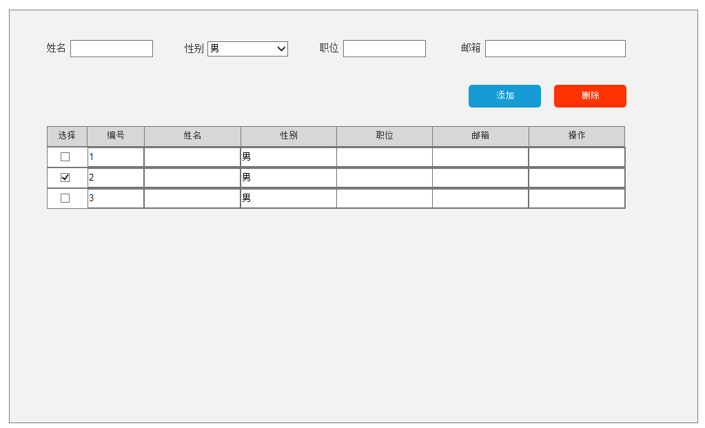Click the 操作 column header
This screenshot has height=428, width=705.
tap(577, 136)
